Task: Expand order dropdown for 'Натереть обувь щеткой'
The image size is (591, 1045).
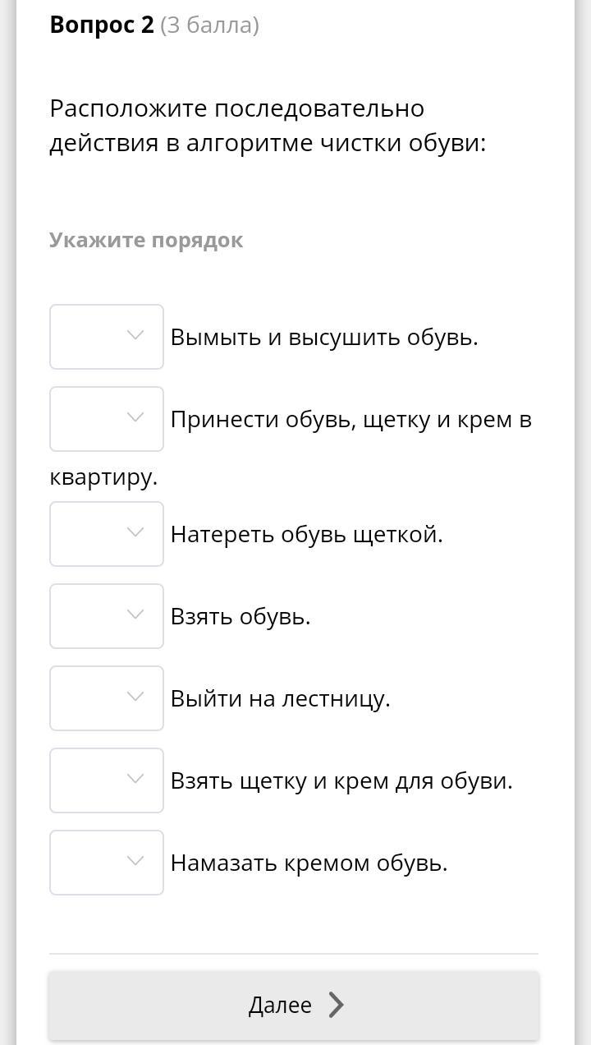Action: [107, 534]
